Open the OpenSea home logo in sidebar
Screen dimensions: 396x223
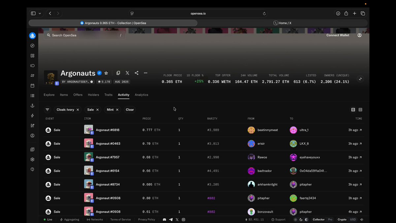(32, 35)
